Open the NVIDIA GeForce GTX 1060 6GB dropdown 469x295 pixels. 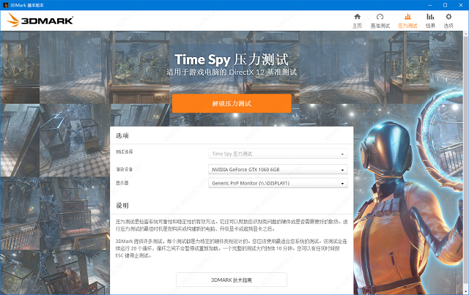[278, 169]
